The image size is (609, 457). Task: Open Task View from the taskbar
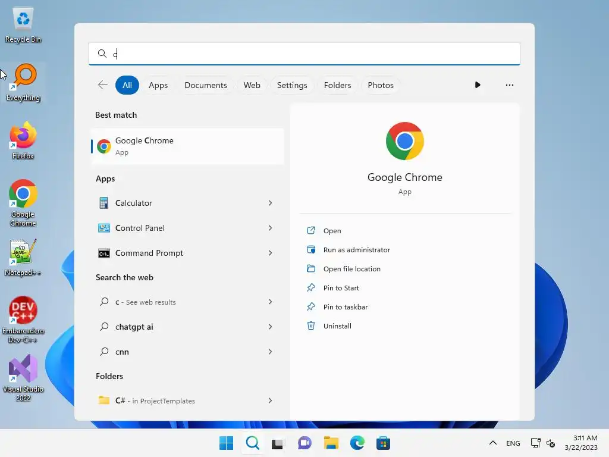[278, 443]
